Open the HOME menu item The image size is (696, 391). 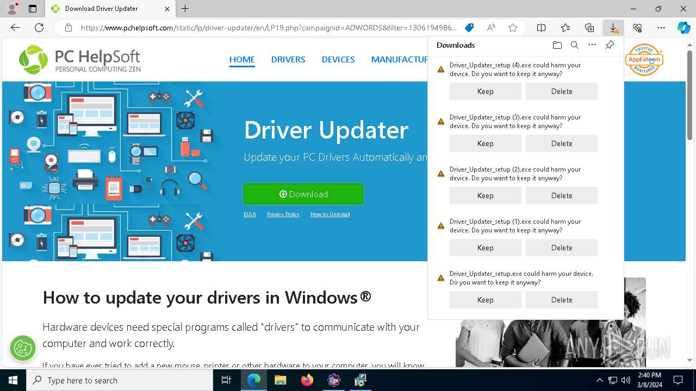(242, 60)
